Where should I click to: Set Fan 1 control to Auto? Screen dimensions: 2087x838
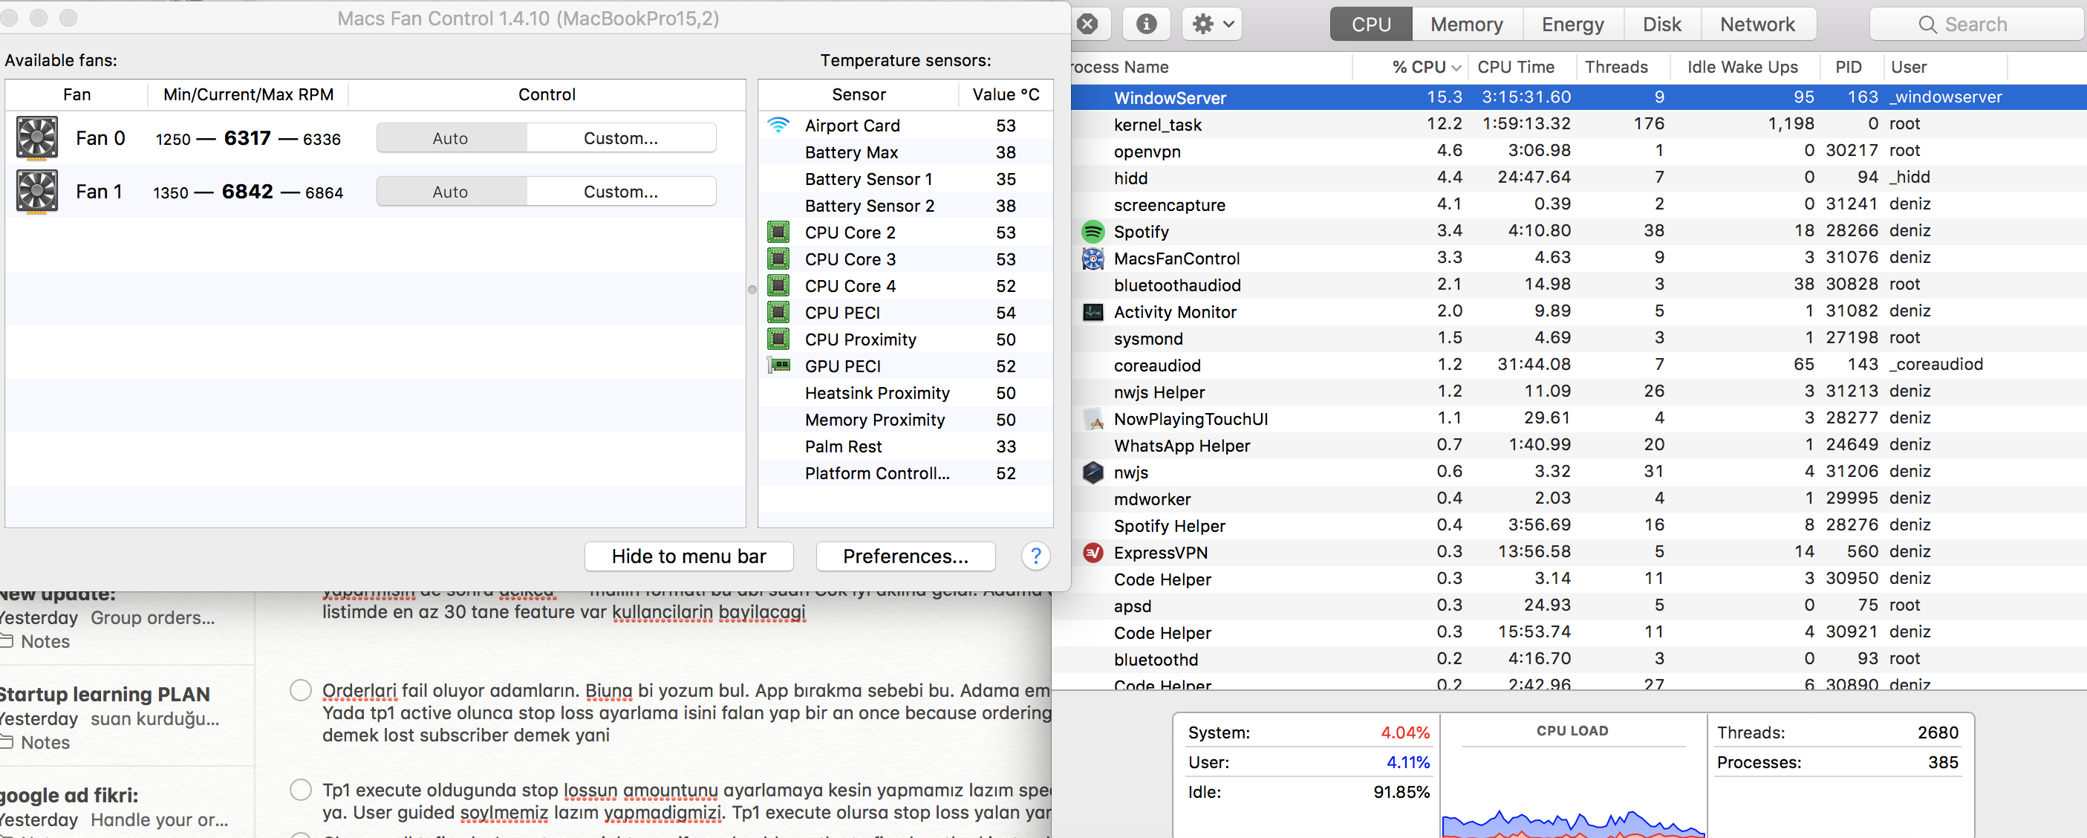451,191
